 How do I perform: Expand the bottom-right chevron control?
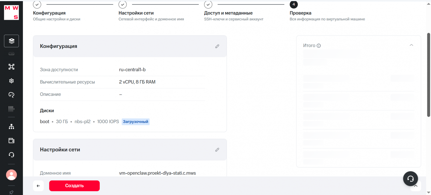(x=416, y=186)
